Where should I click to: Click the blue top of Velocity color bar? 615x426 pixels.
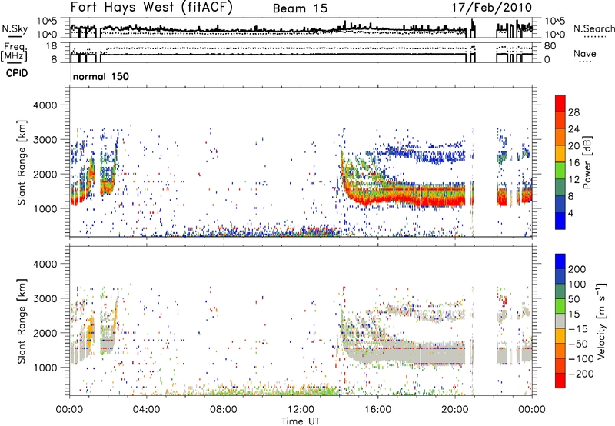click(560, 261)
